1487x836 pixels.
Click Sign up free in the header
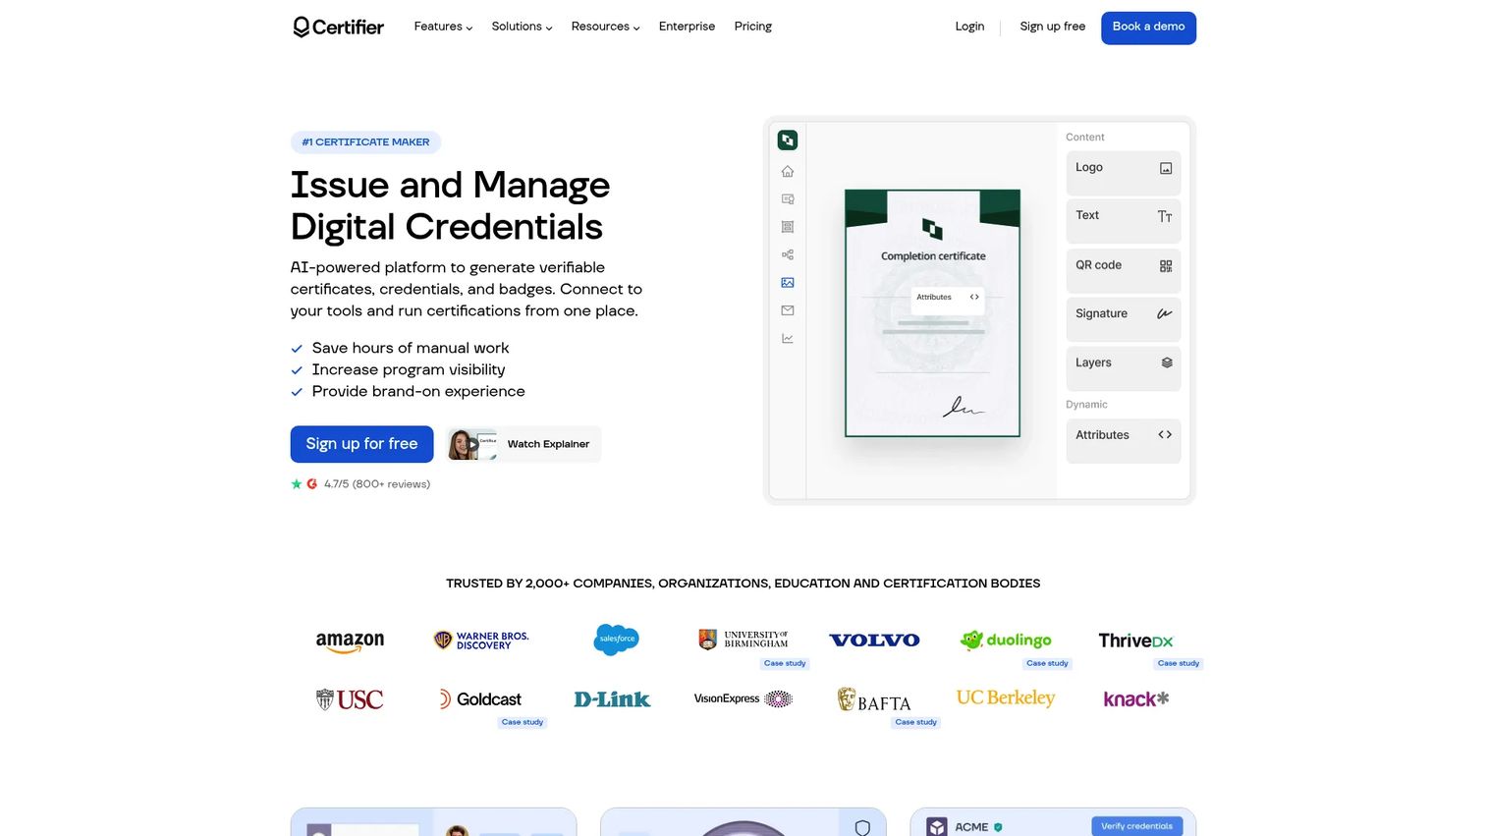click(x=1053, y=27)
